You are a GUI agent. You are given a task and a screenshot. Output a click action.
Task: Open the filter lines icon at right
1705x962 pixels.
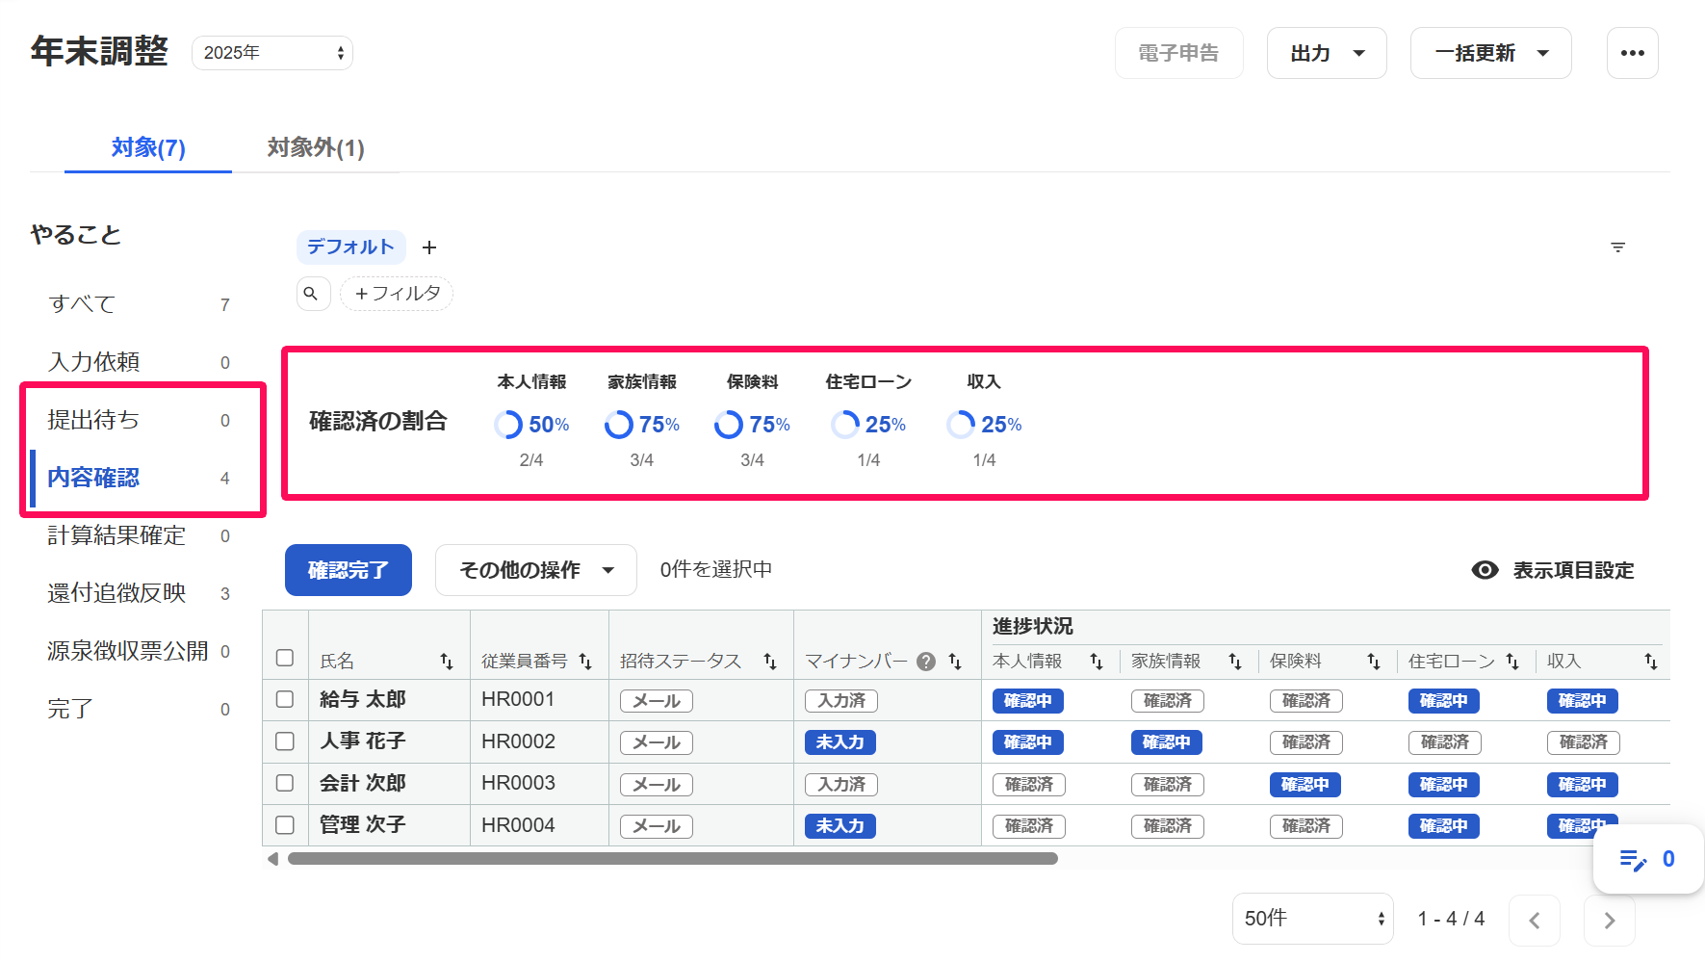1617,247
